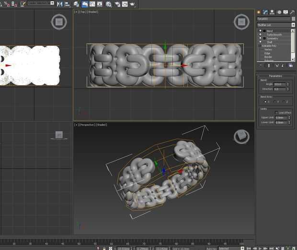Screen dimensions: 297x250
Task: Open the object color swatch
Action: 293,19
